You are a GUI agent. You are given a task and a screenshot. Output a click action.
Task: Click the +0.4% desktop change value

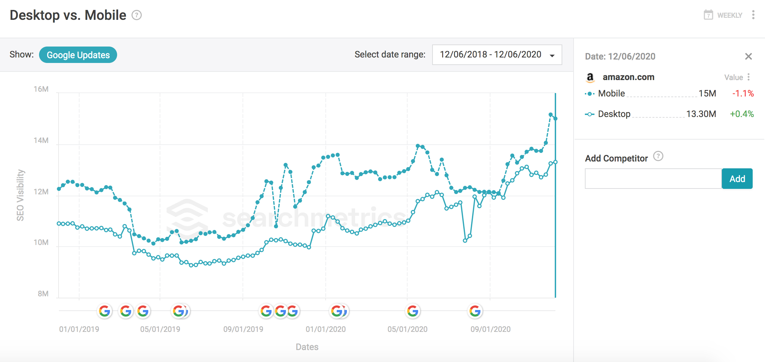[742, 114]
